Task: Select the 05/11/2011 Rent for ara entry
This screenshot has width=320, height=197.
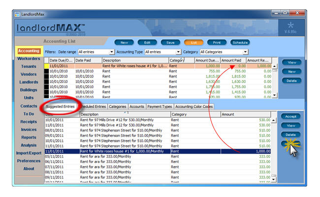Action: point(158,157)
